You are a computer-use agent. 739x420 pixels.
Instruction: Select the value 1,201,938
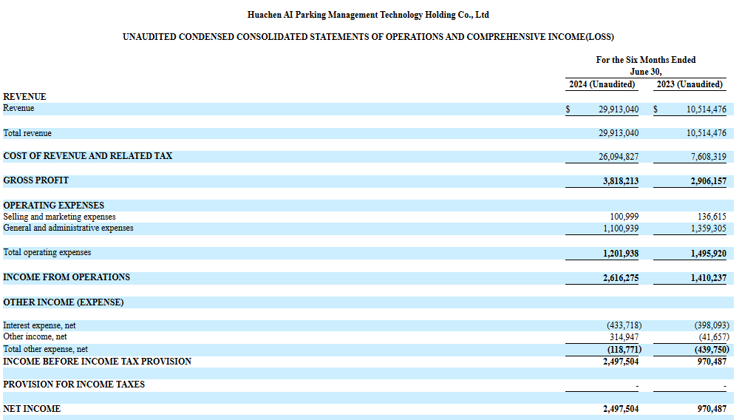(621, 254)
